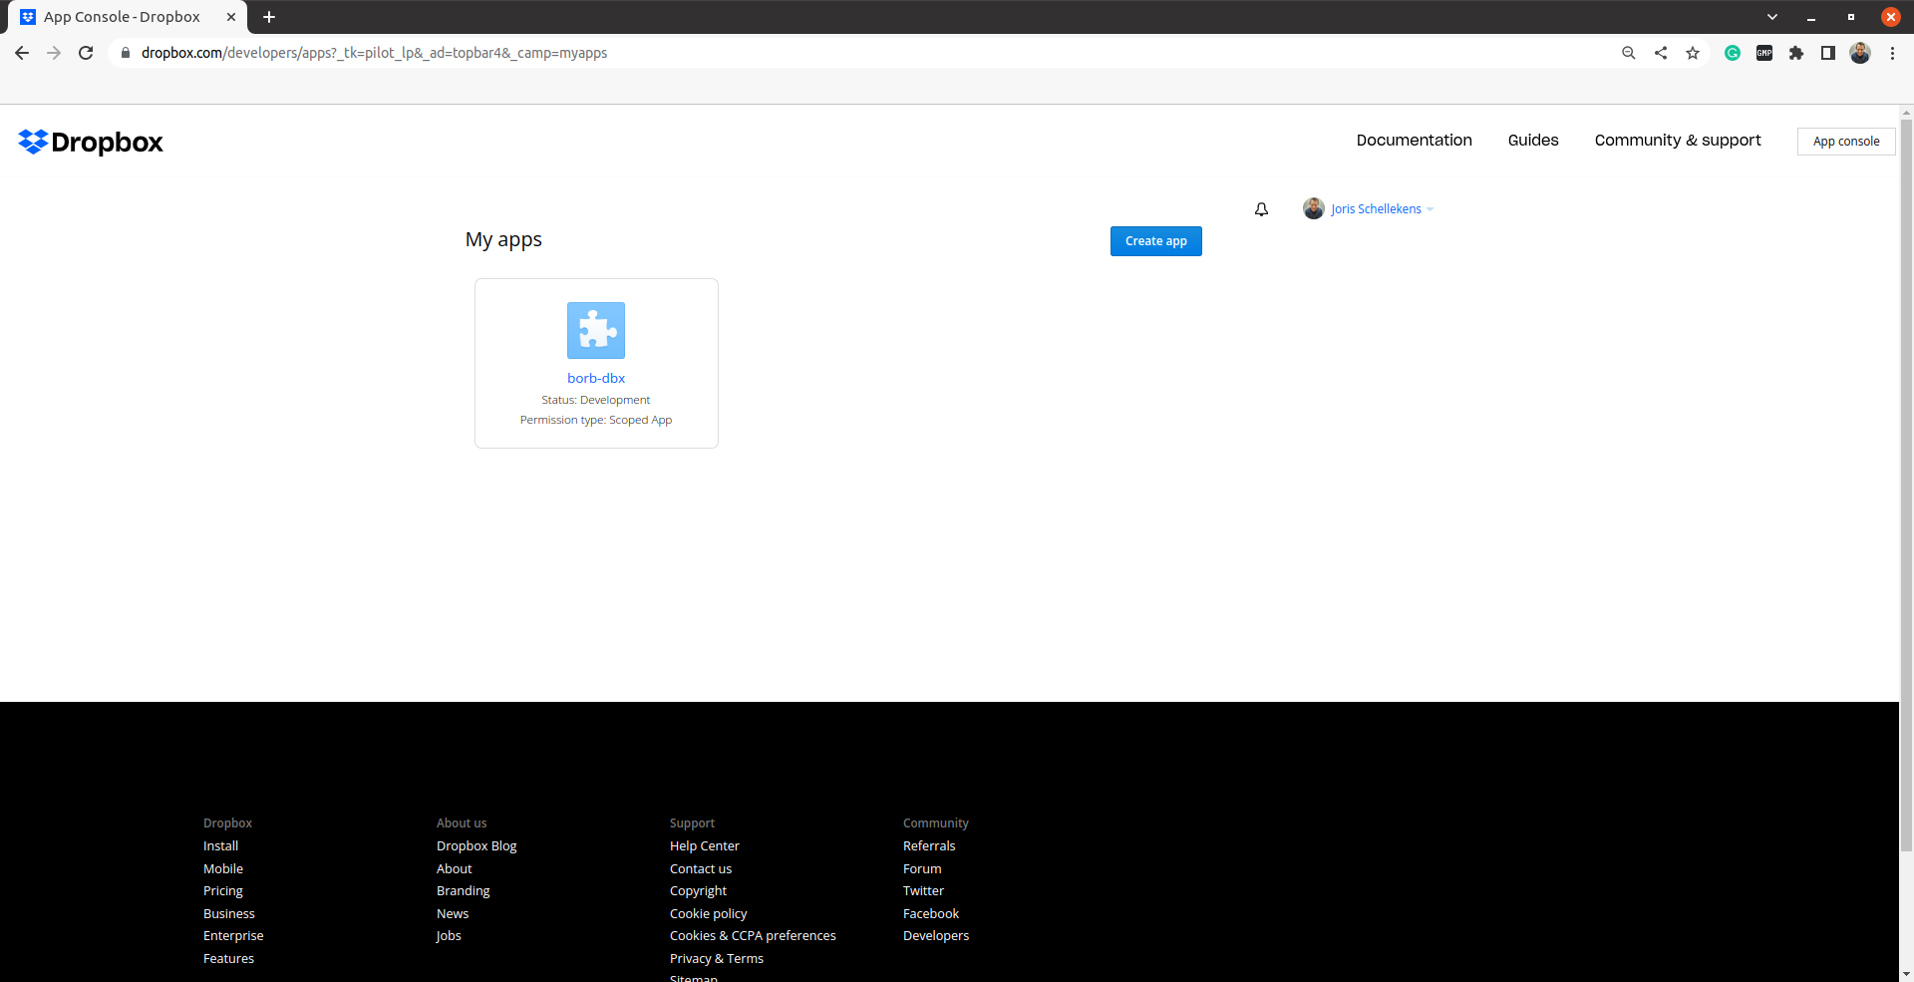Open the Help Center footer link

705,846
